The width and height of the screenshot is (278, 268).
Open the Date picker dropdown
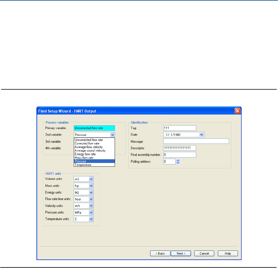[x=201, y=135]
